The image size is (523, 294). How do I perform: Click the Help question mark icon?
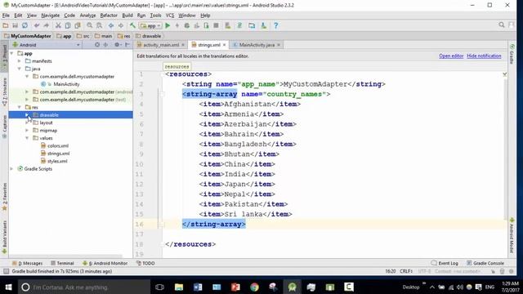[276, 25]
